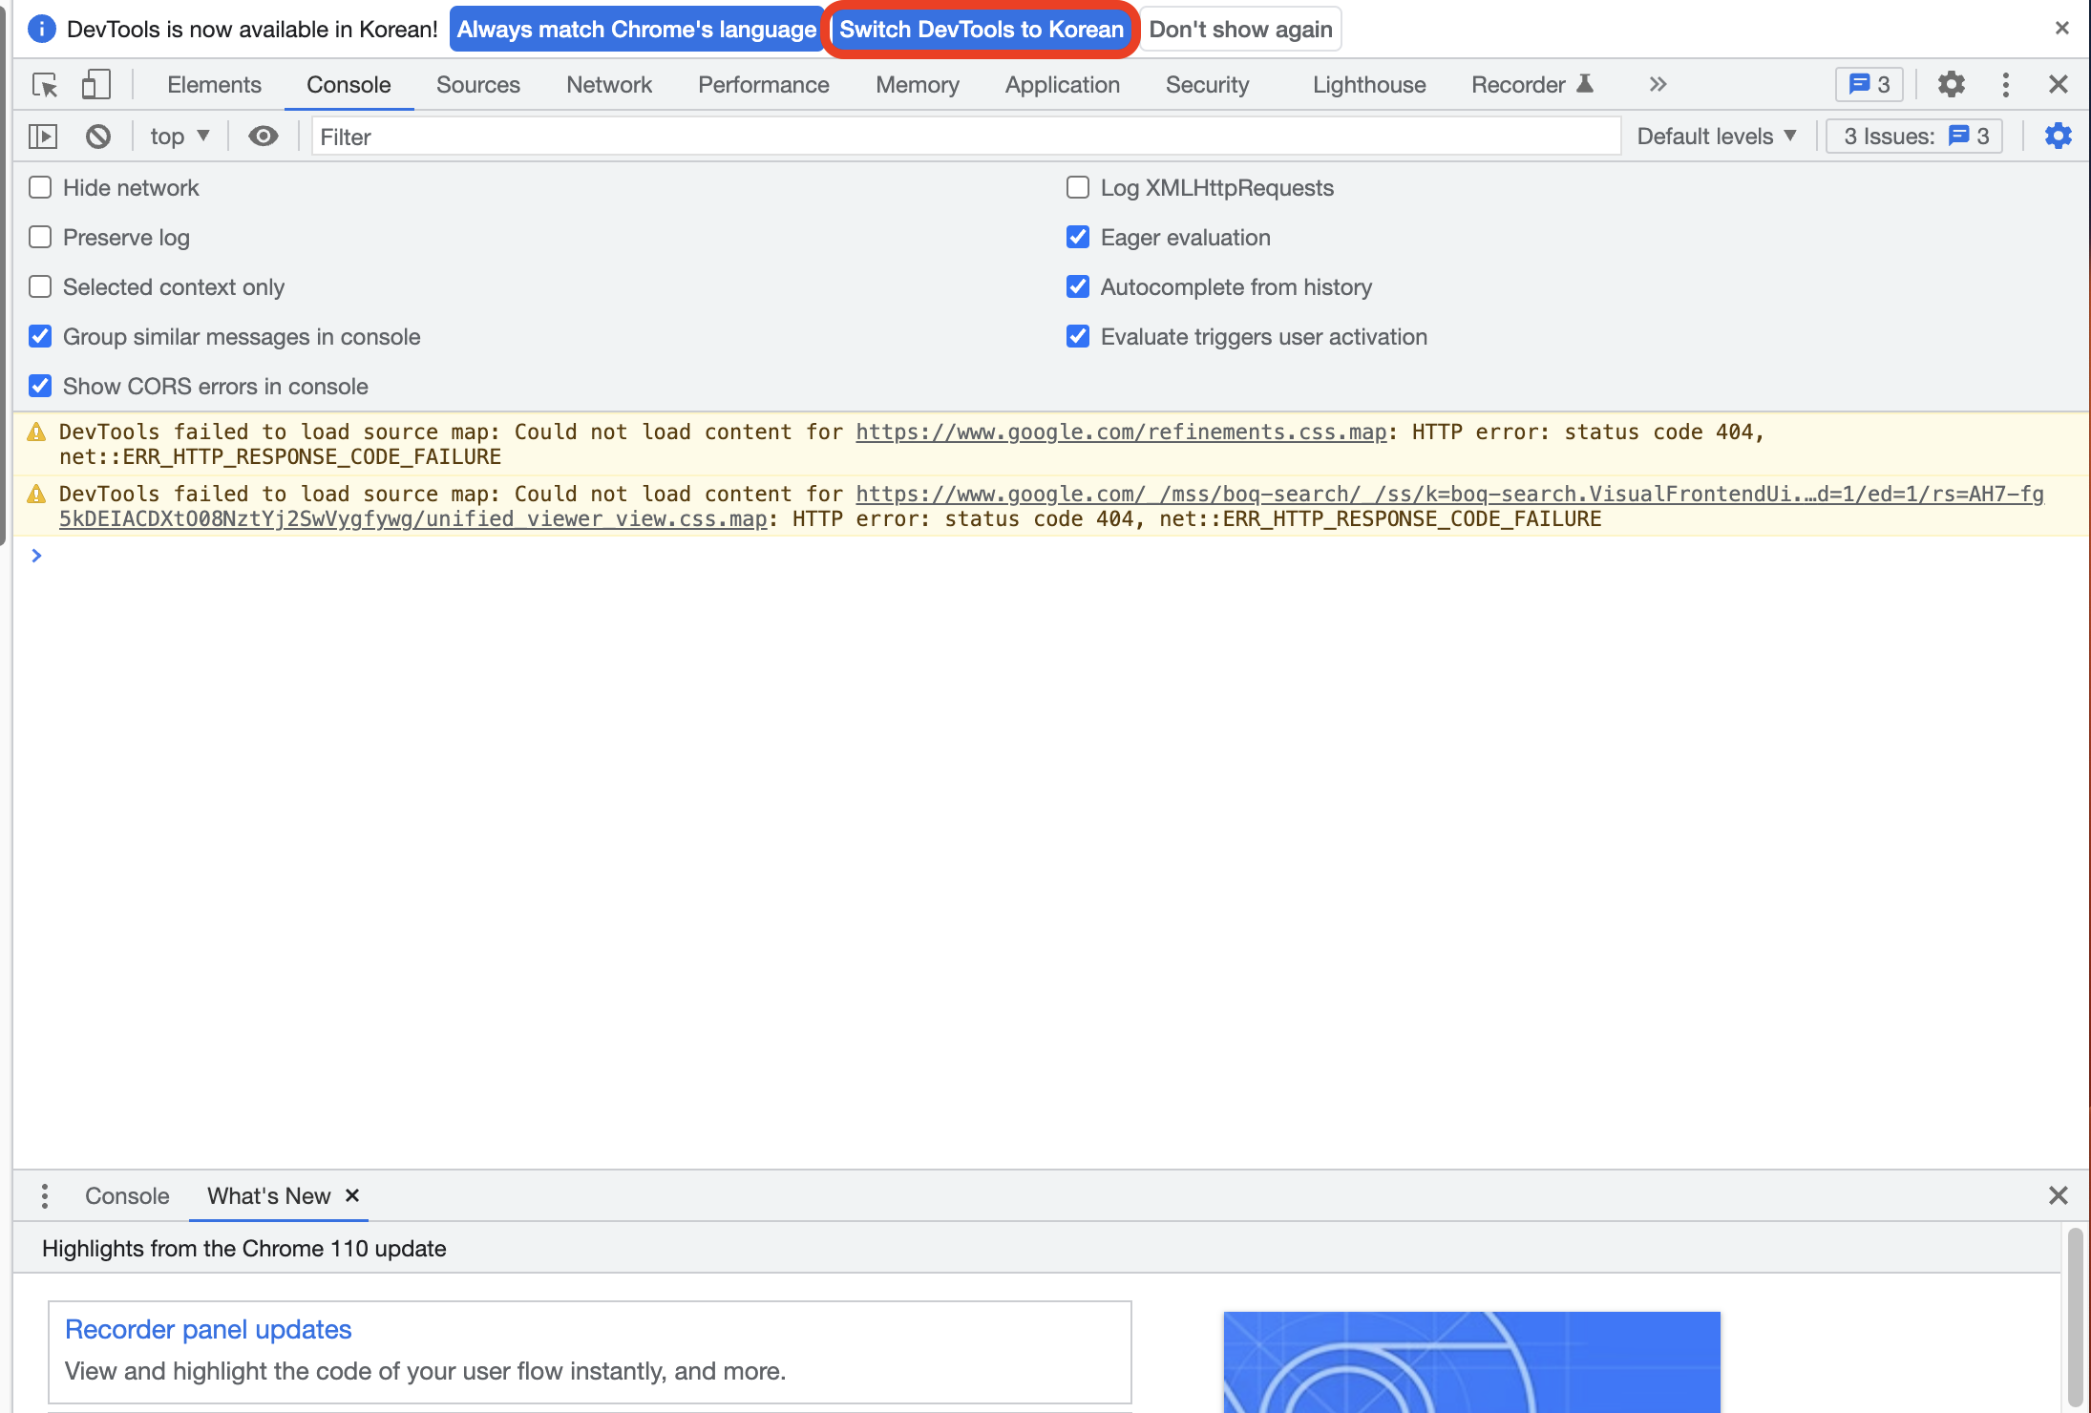Click Always match Chrome's language button
Viewport: 2091px width, 1413px height.
click(x=637, y=29)
